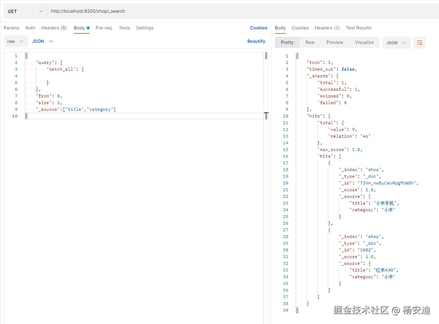This screenshot has height=324, width=439.
Task: Click the _id "73Vm_nwByCeoRpgMUW8V" value
Action: tap(387, 183)
